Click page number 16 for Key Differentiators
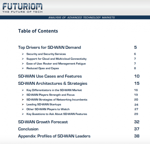This screenshot has height=144, width=150. 136,90
